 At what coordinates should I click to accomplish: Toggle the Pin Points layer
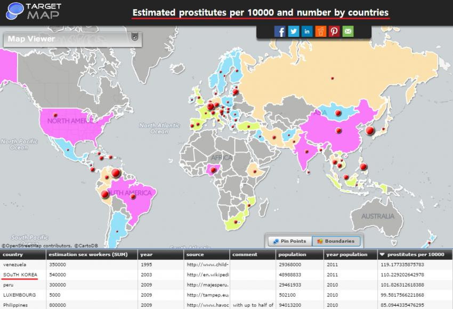289,241
